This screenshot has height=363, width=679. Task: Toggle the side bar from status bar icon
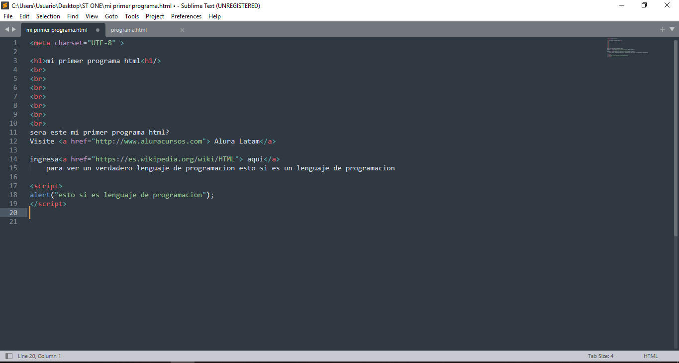[x=9, y=356]
